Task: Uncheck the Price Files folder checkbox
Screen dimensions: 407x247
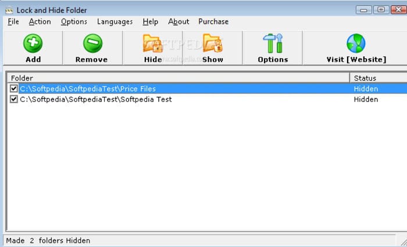Action: point(14,89)
